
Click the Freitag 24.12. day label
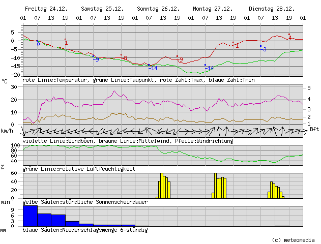click(x=44, y=9)
